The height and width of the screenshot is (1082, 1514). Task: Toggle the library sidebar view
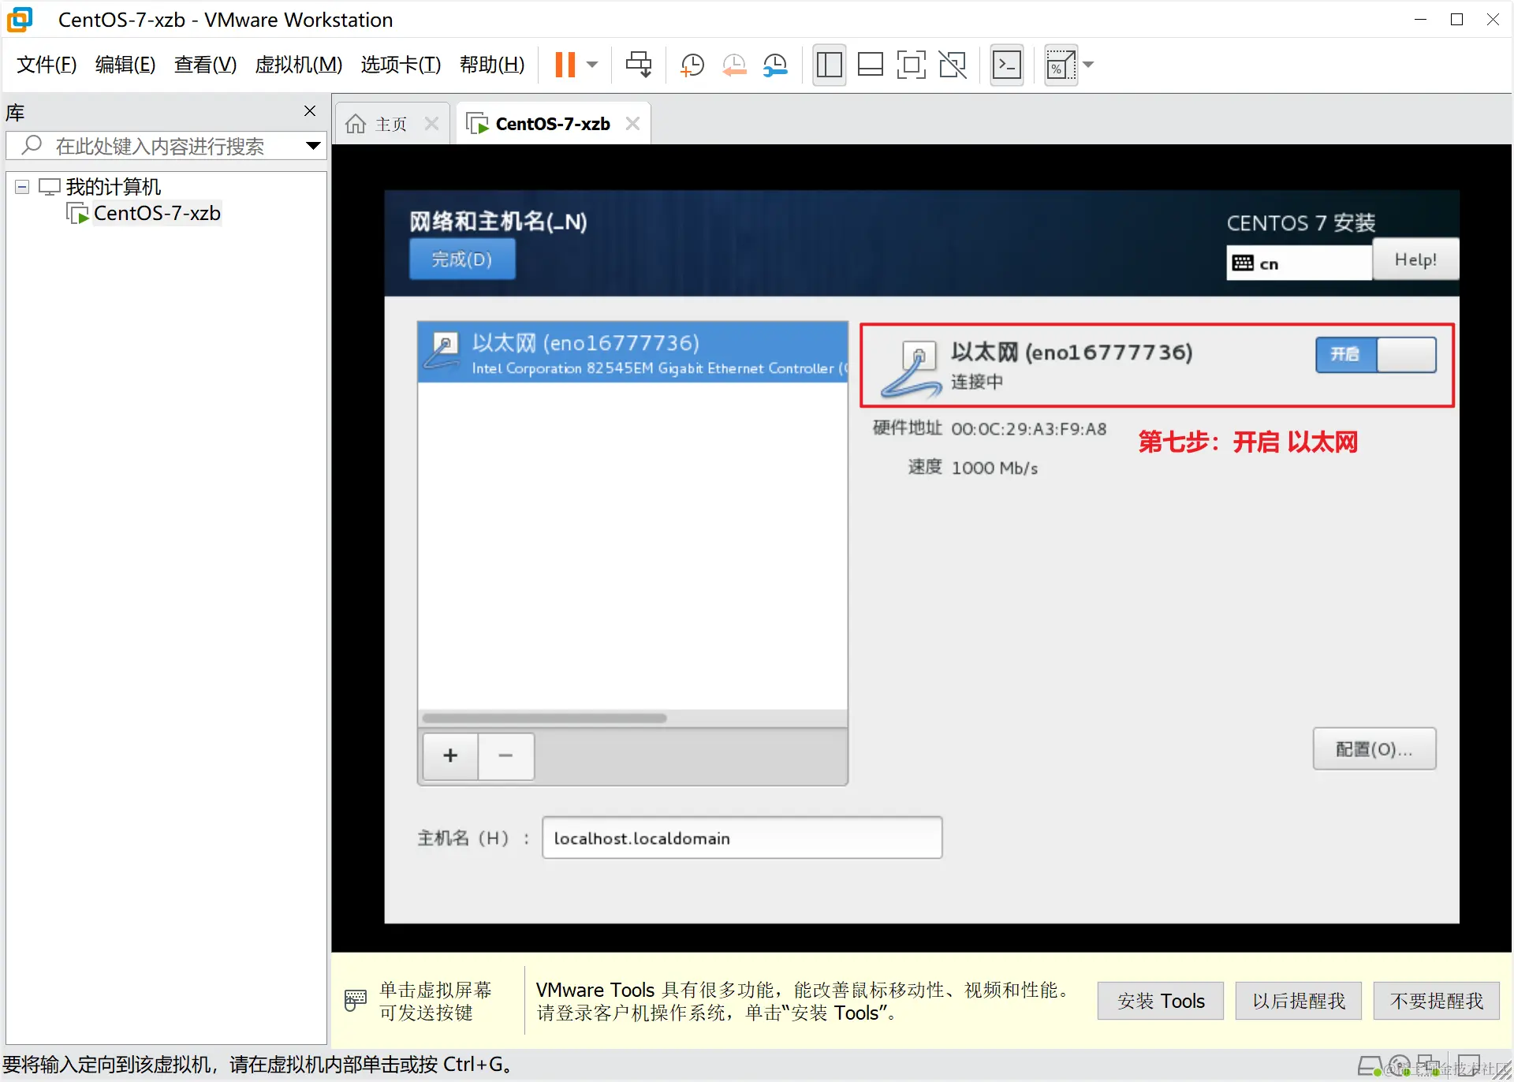tap(829, 65)
